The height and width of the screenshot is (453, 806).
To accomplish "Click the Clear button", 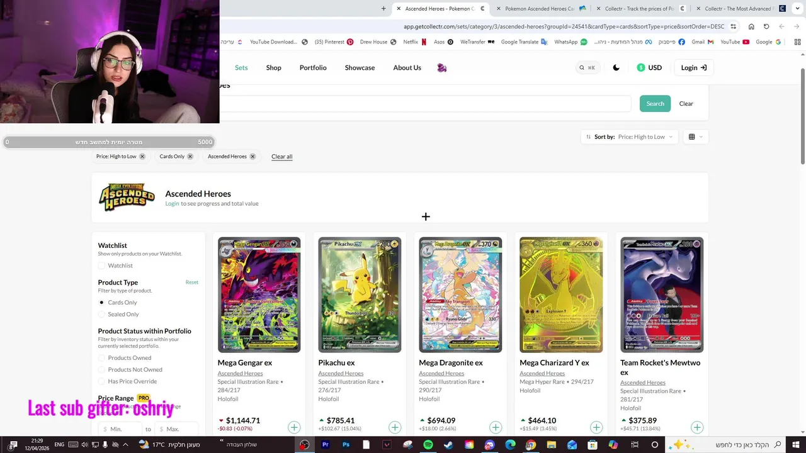I will (686, 103).
